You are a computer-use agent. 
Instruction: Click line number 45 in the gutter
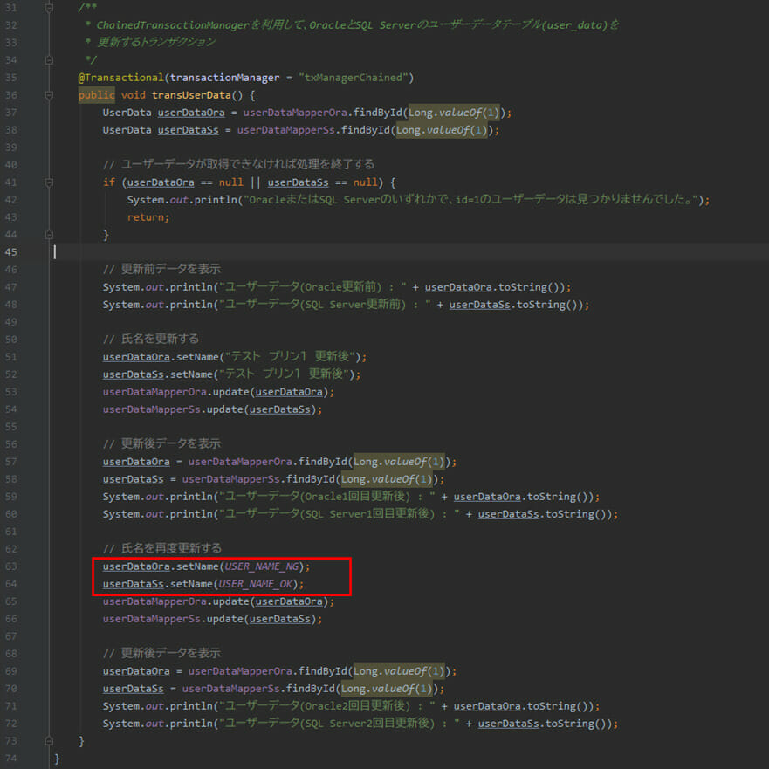[10, 252]
